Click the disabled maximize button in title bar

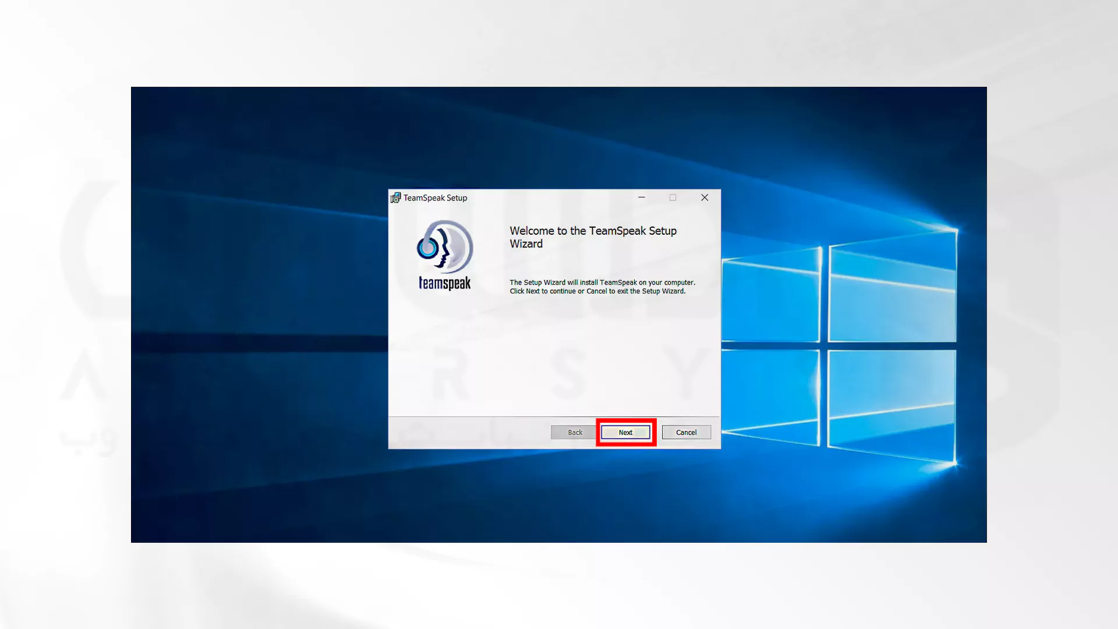pos(673,197)
